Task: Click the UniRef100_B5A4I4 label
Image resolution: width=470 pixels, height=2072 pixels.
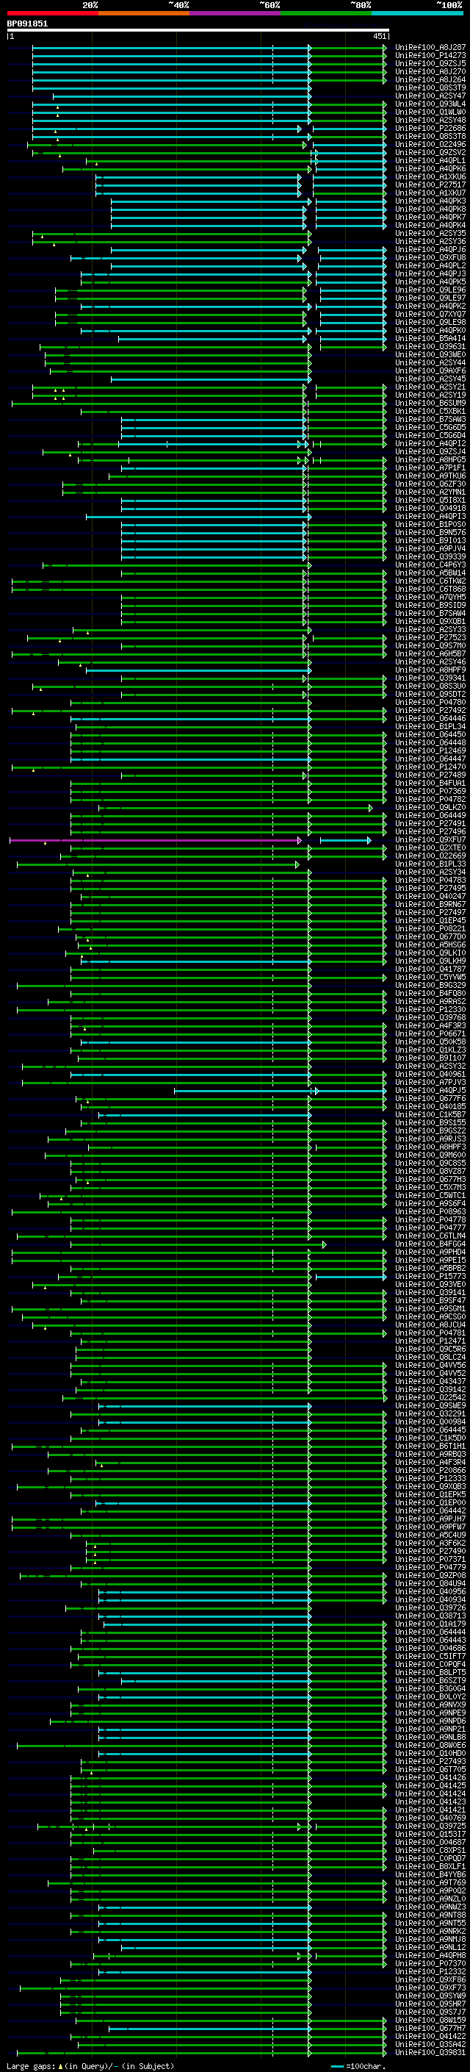Action: (x=430, y=339)
